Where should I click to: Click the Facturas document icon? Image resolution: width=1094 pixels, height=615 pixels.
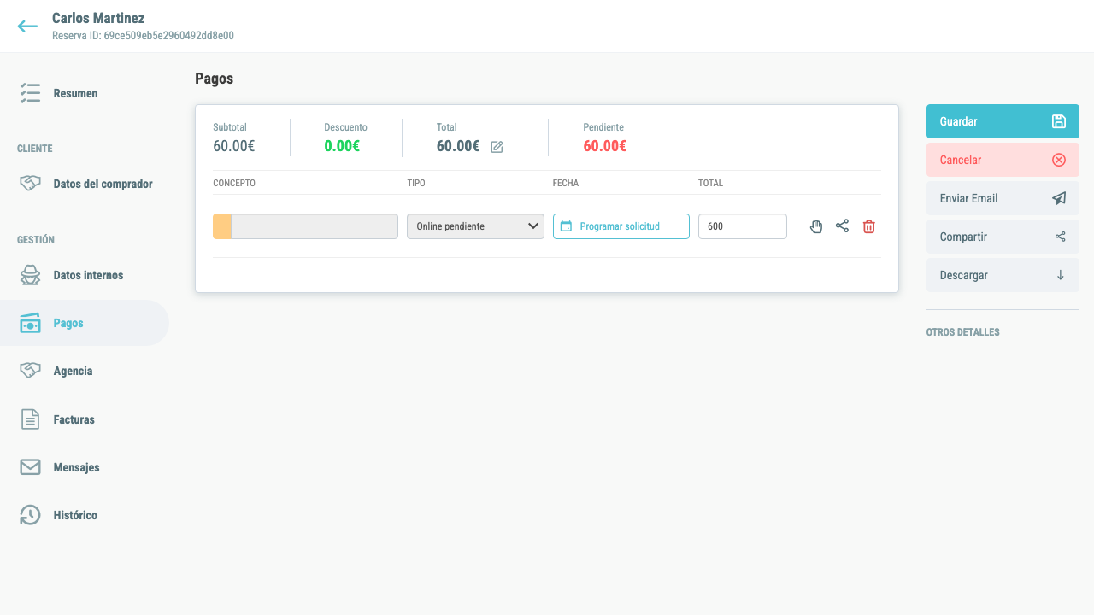(30, 419)
